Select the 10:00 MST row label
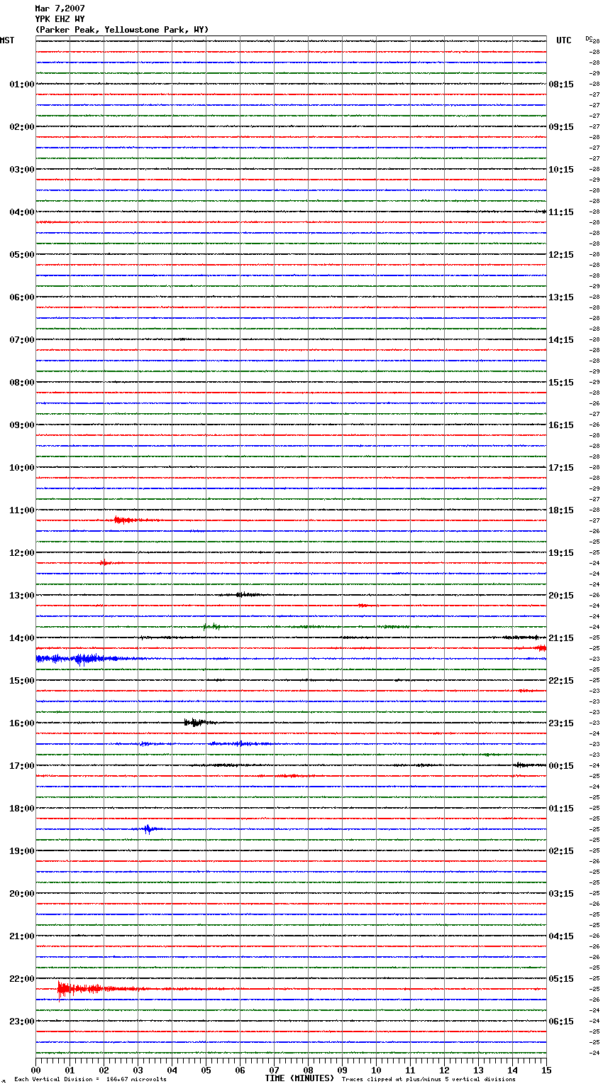This screenshot has width=603, height=1089. [x=22, y=468]
